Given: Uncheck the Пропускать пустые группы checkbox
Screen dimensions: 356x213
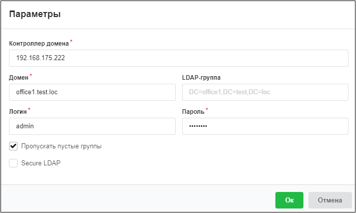Looking at the screenshot, I should (13, 146).
